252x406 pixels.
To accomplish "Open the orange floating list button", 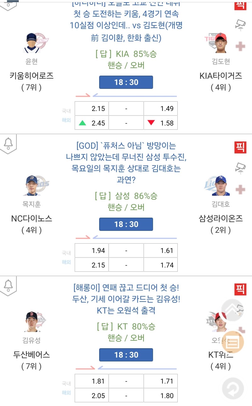I will coord(234,341).
